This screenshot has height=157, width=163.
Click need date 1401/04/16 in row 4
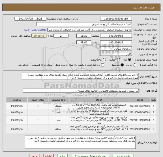17,129
